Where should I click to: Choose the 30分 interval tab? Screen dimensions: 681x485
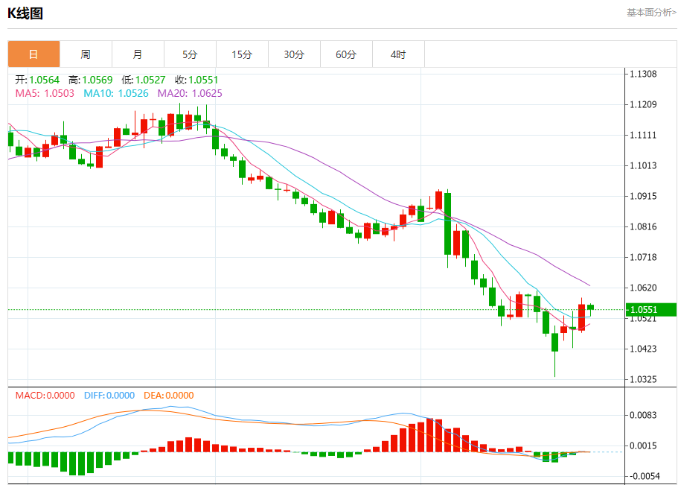(x=294, y=54)
